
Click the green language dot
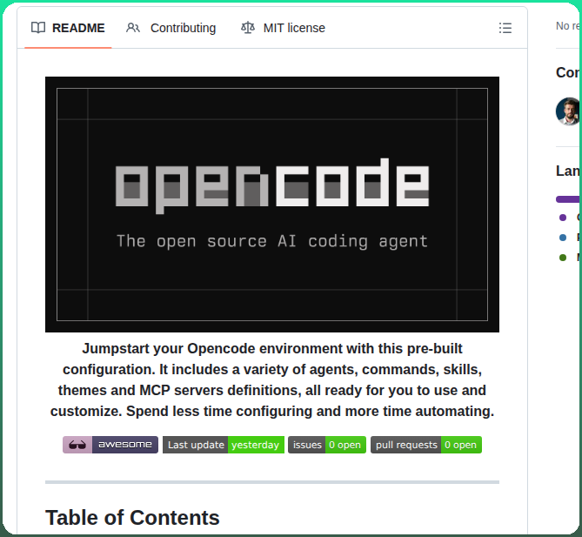coord(563,258)
